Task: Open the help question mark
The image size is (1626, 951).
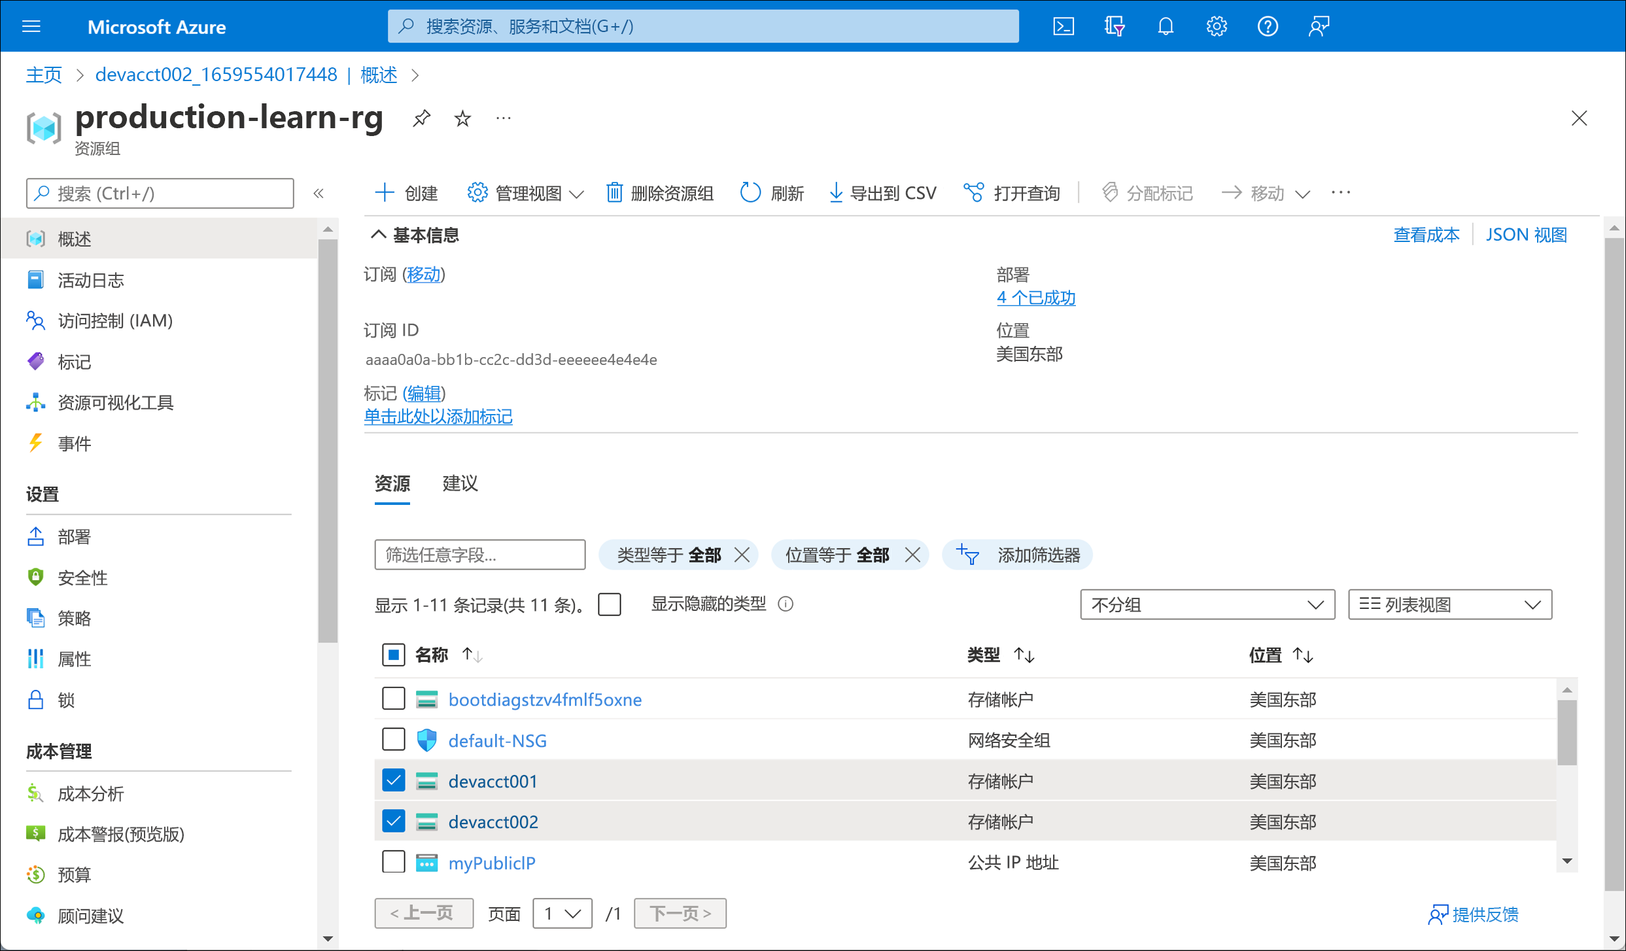Action: pos(1268,26)
